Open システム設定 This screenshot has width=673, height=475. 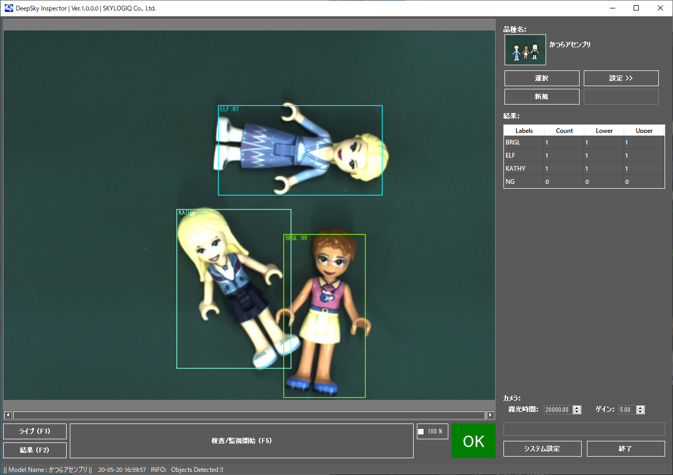[x=542, y=449]
